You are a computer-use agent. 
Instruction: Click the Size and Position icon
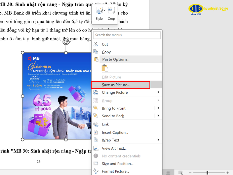(x=96, y=163)
